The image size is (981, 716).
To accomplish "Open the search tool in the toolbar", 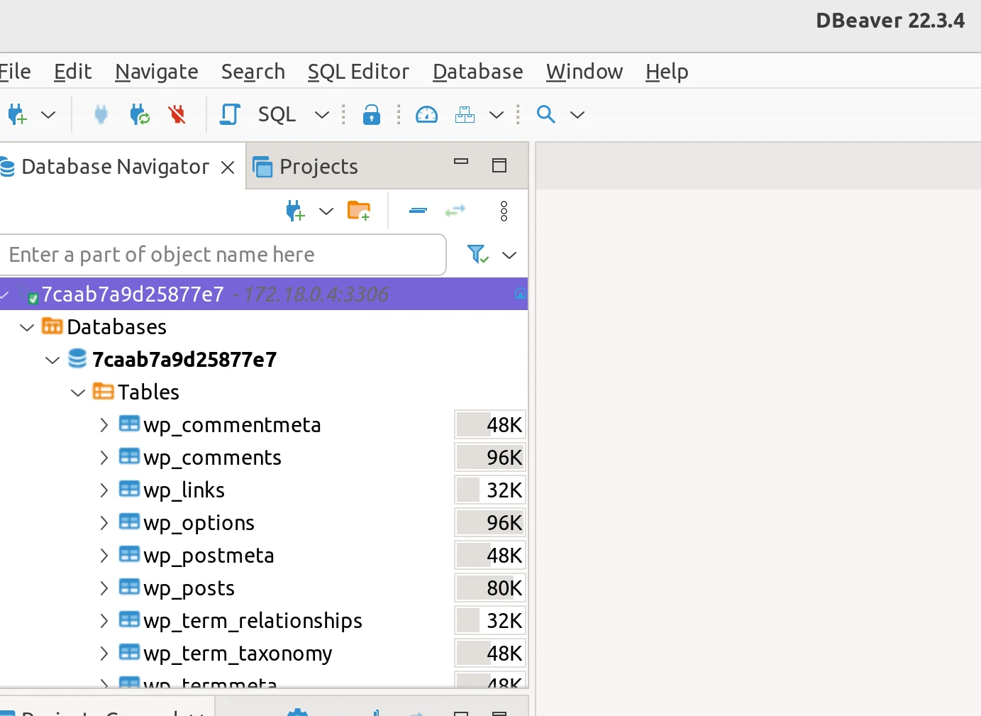I will (546, 114).
